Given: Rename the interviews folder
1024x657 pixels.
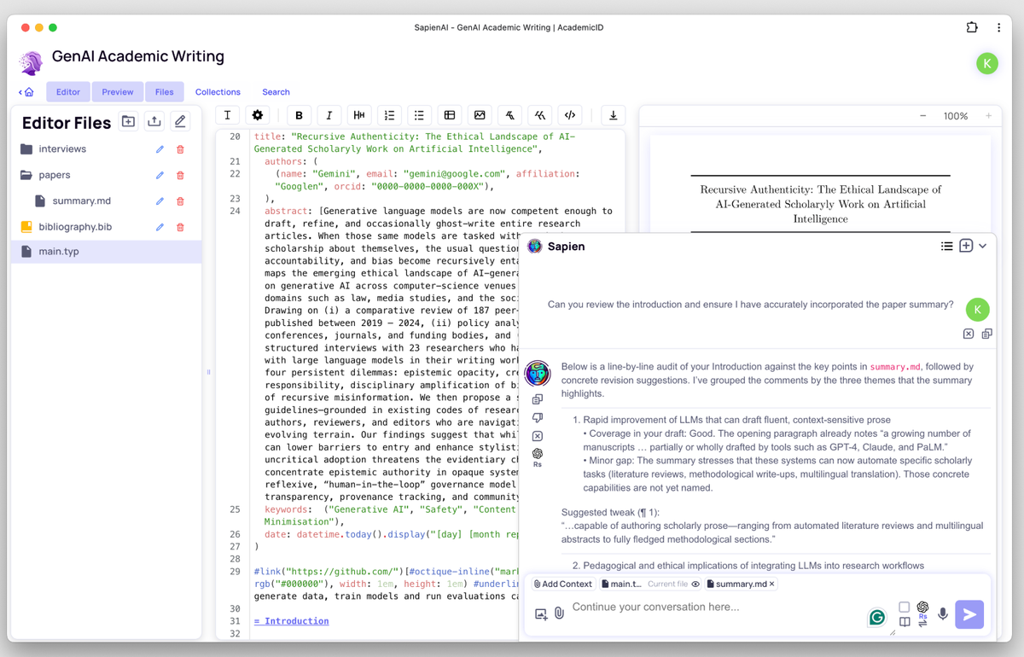Looking at the screenshot, I should (160, 149).
